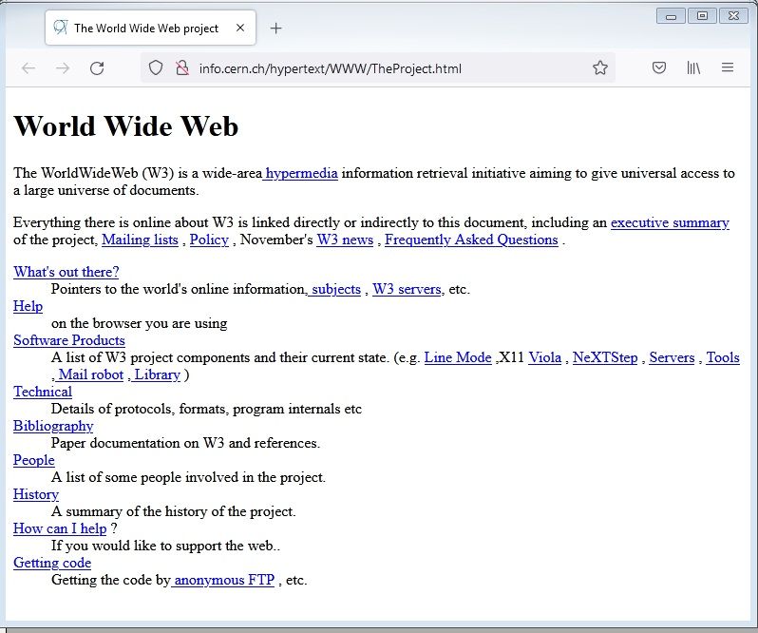Maximize the browser window

[702, 15]
